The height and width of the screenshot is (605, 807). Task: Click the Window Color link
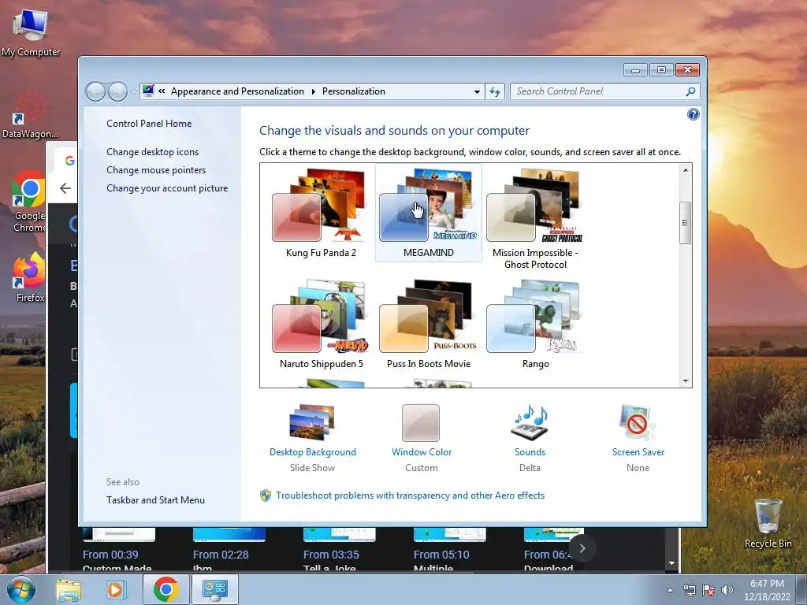coord(422,451)
